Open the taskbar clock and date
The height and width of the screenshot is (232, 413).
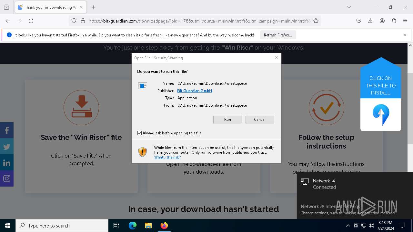(x=385, y=226)
